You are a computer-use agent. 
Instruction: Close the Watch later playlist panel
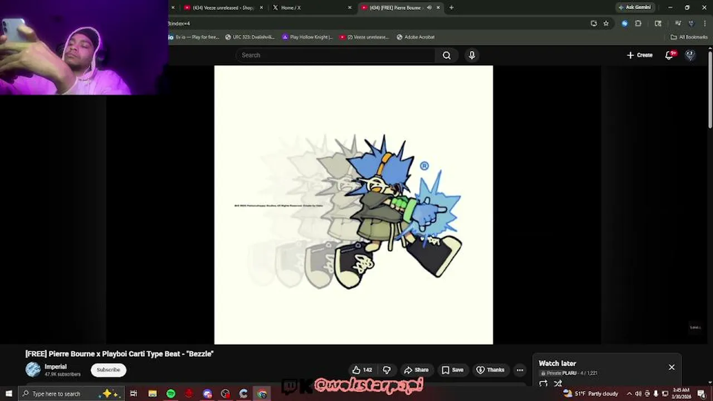pyautogui.click(x=672, y=367)
